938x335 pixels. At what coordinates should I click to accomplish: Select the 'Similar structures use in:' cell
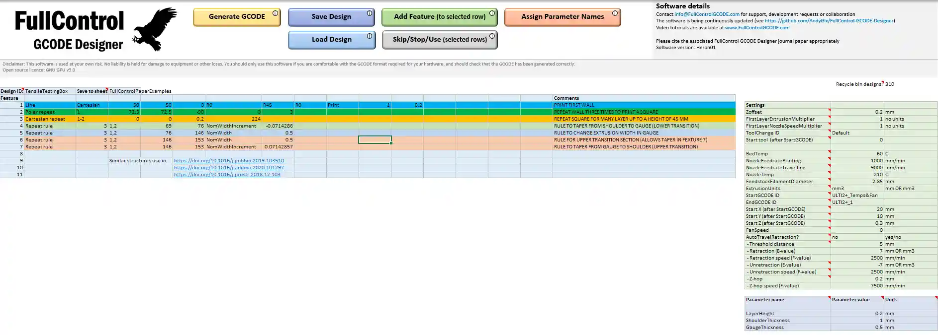coord(139,161)
